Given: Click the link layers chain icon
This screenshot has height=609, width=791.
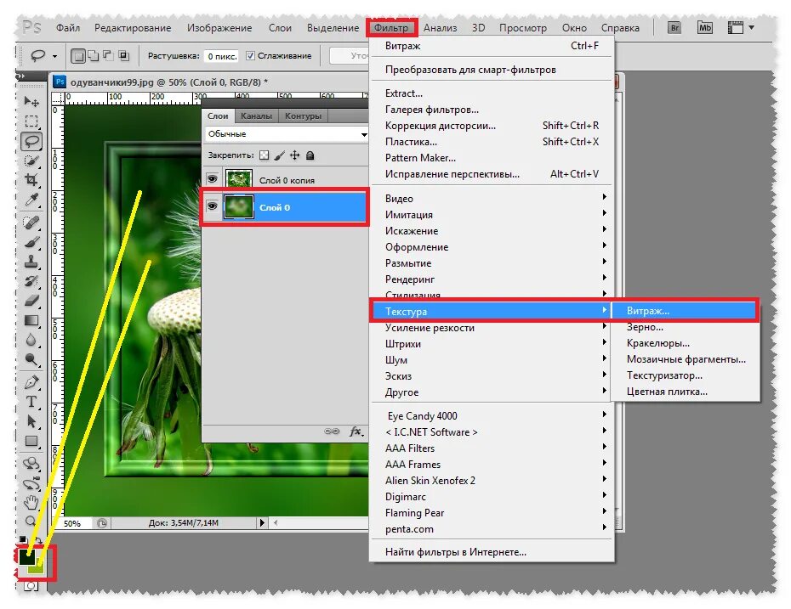Looking at the screenshot, I should point(332,431).
